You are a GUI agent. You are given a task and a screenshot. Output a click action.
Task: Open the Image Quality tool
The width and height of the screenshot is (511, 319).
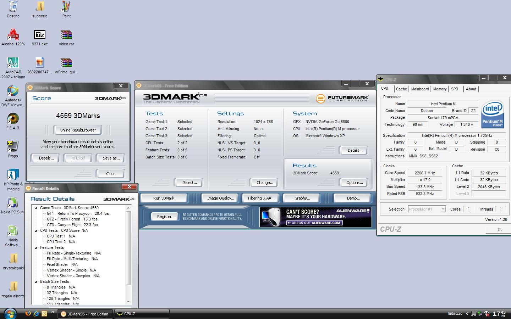[220, 198]
